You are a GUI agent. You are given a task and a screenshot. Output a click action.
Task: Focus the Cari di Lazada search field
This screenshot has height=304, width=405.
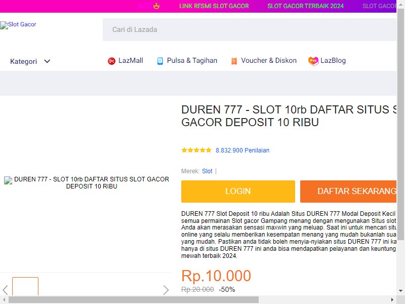click(250, 29)
